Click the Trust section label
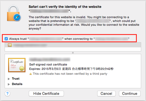This screenshot has height=101, width=146. 16,79
